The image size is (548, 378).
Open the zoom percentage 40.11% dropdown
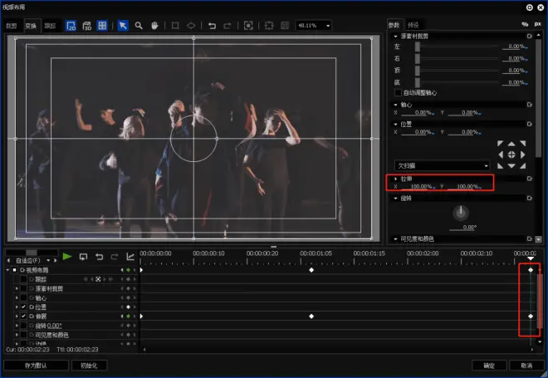point(328,26)
